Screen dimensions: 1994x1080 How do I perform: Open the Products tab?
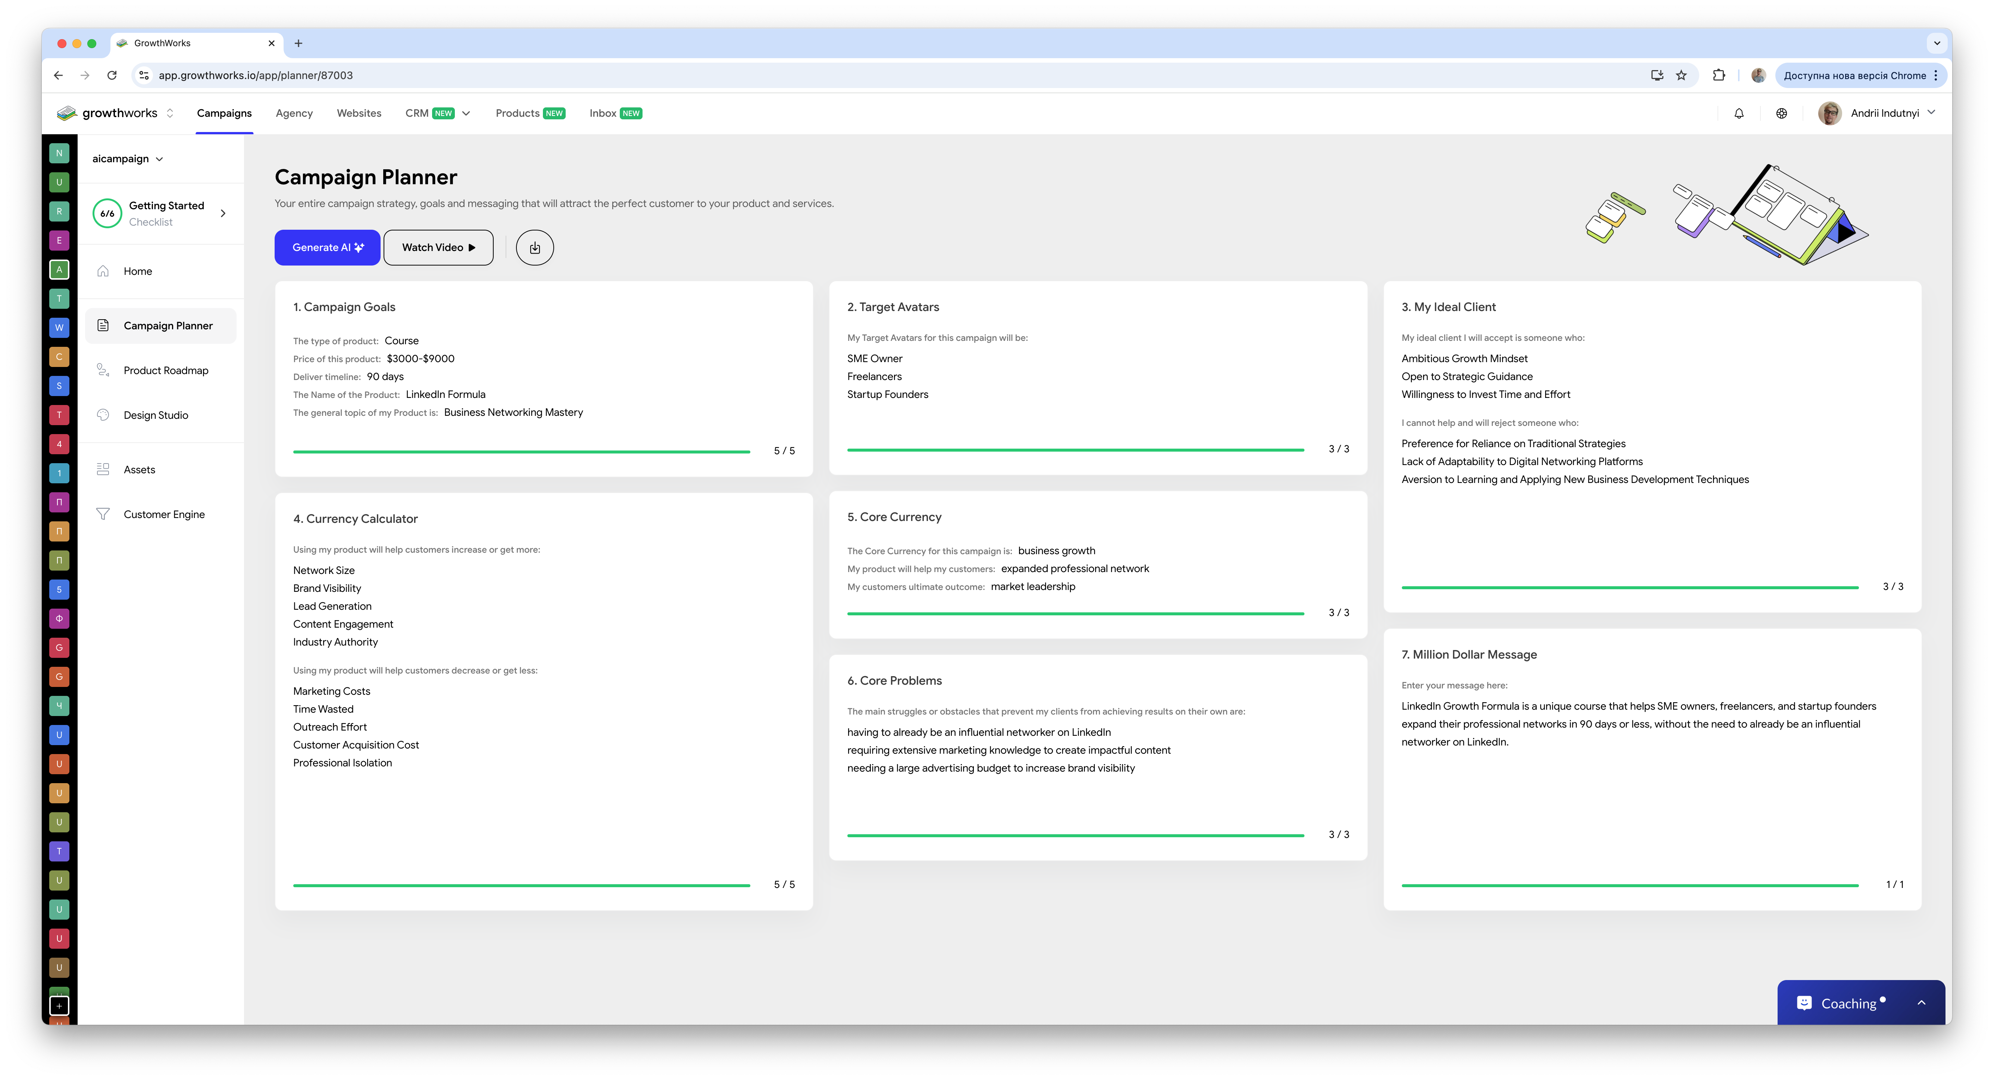530,113
